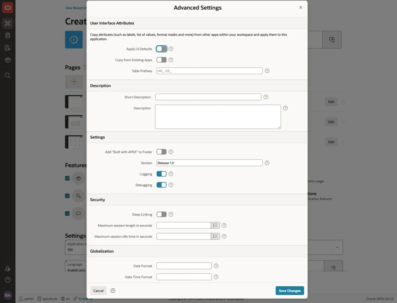Toggle Copy from Existing Apps switch
Viewport: 397px width, 303px height.
coord(162,60)
